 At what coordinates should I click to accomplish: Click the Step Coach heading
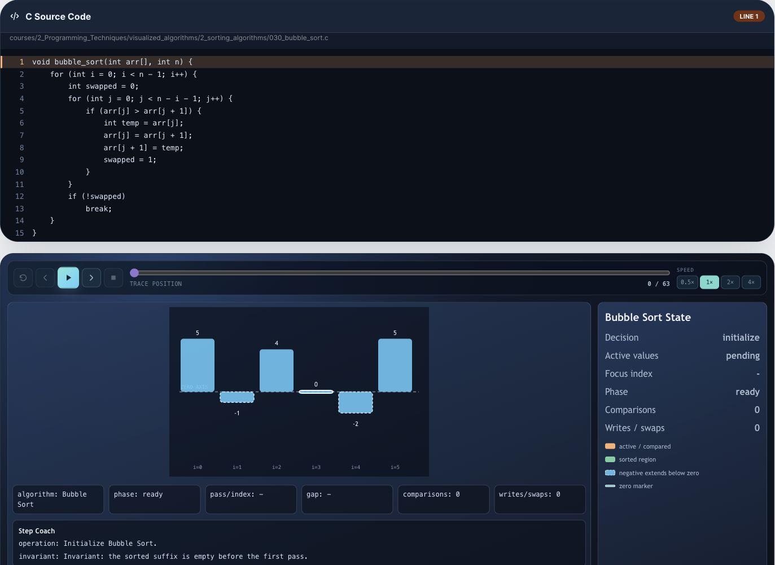[37, 531]
